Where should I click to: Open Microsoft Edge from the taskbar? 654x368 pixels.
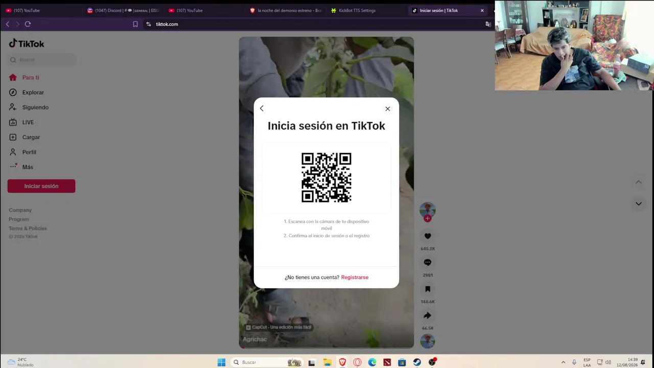click(x=372, y=362)
